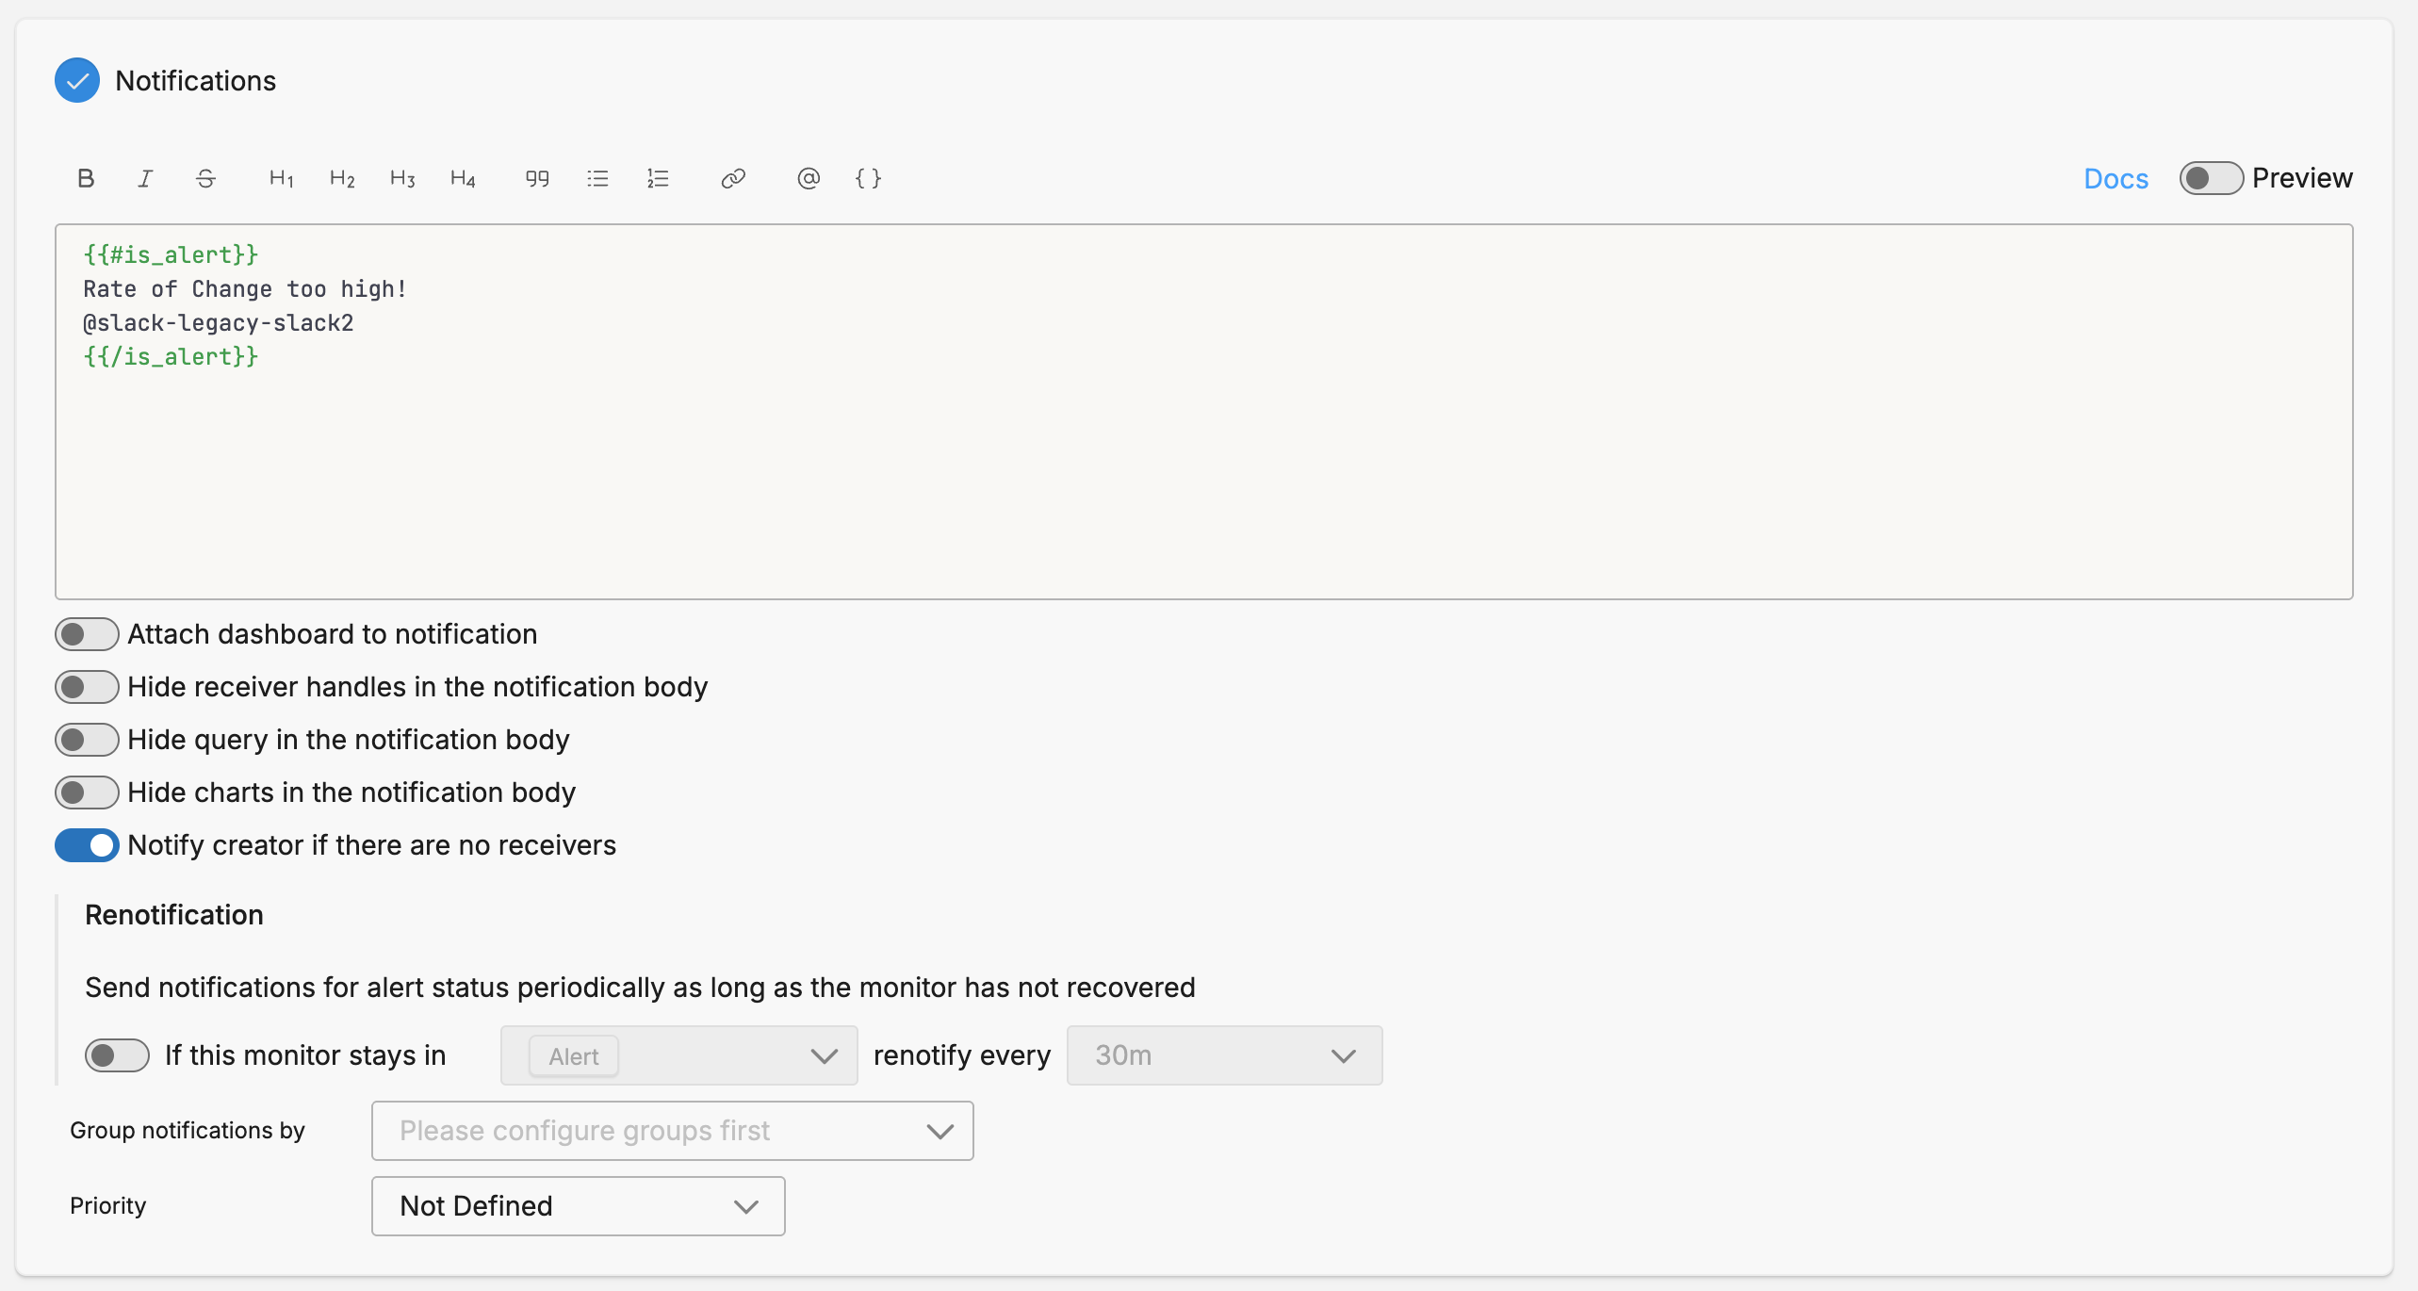This screenshot has height=1291, width=2418.
Task: Enable the Preview toggle
Action: click(x=2211, y=178)
